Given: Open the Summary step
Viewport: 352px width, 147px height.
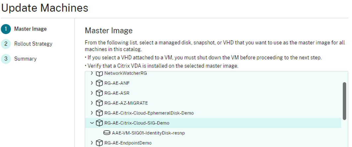Looking at the screenshot, I should [x=25, y=59].
